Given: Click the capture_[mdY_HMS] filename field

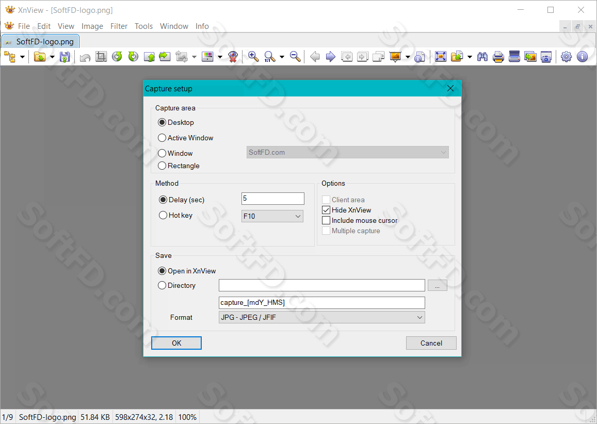Looking at the screenshot, I should tap(322, 303).
